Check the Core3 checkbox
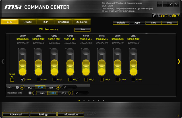 coord(70,79)
